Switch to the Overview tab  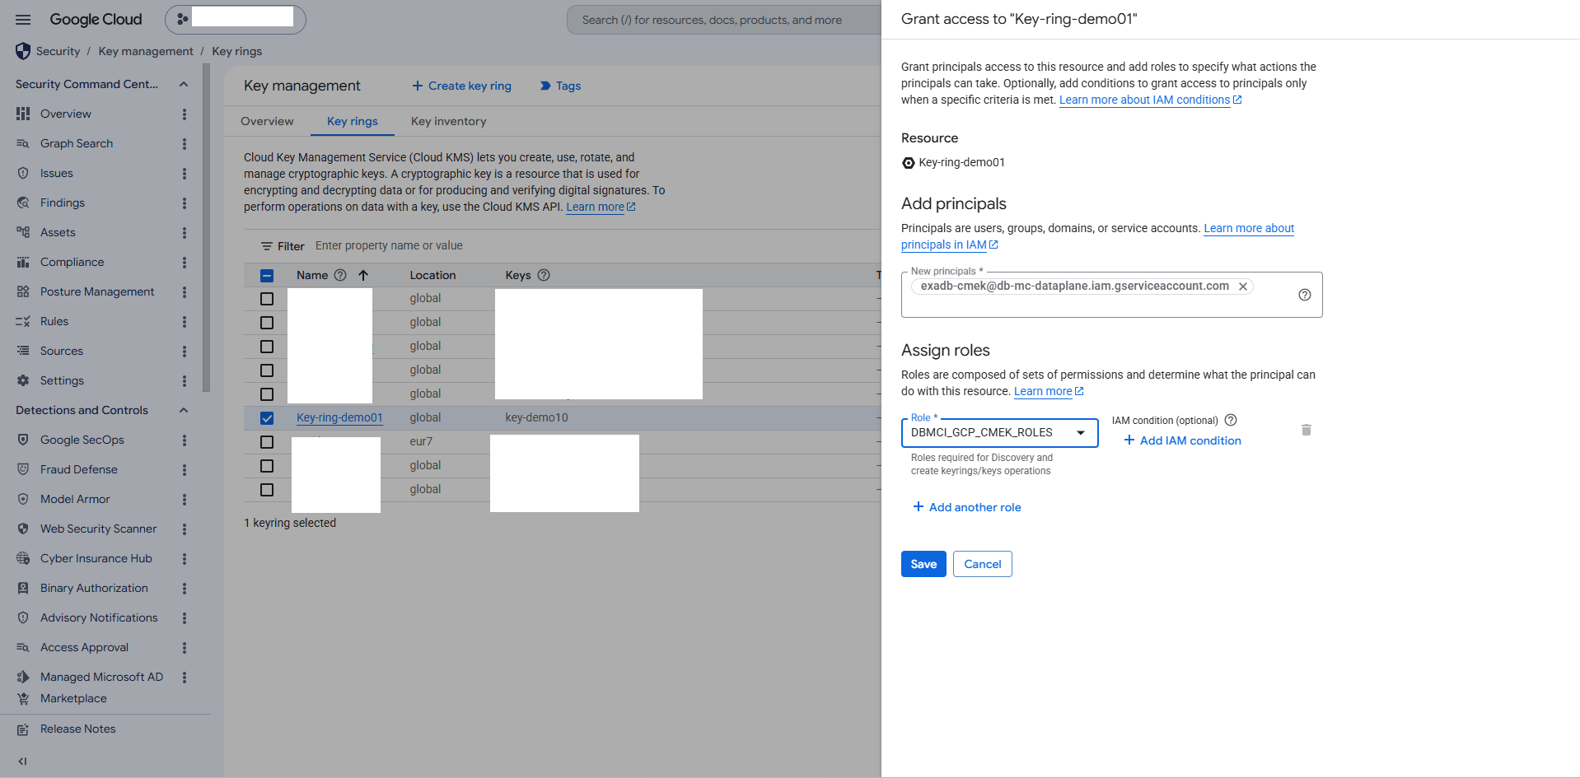pyautogui.click(x=267, y=121)
